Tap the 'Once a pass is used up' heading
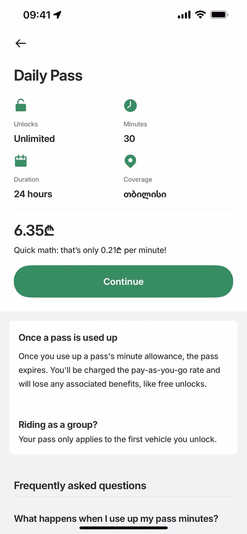Image resolution: width=247 pixels, height=534 pixels. tap(68, 338)
